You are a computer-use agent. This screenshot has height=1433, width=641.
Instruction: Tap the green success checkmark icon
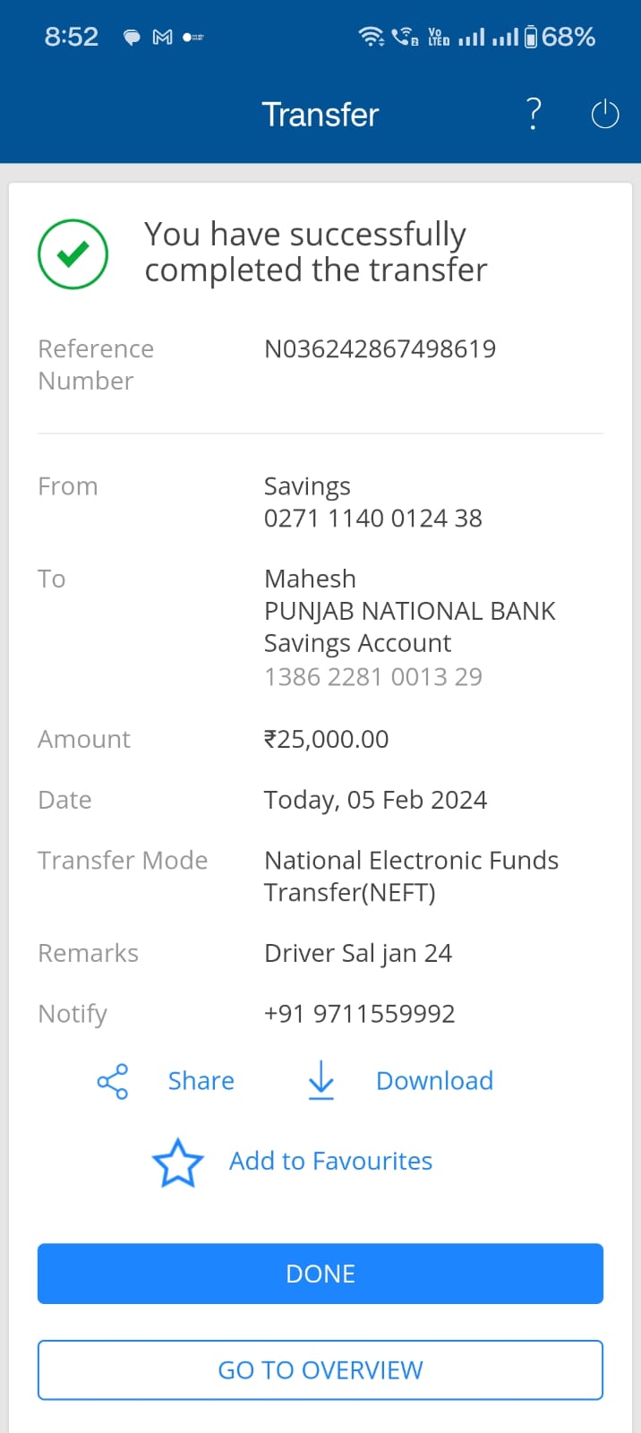click(x=73, y=254)
